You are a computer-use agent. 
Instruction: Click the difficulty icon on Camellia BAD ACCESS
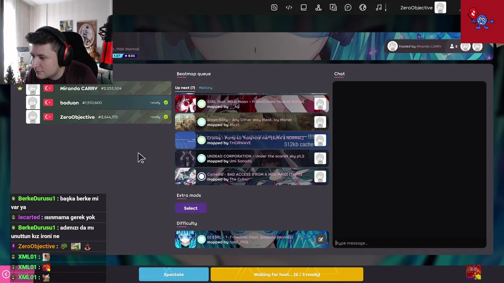point(202,176)
